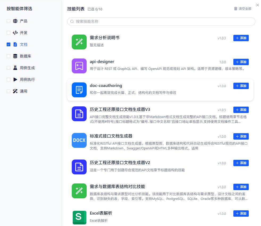Image resolution: width=261 pixels, height=226 pixels.
Task: Select the 用例执行 filter label
Action: 27,79
